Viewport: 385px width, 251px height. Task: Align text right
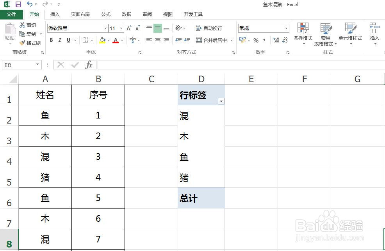click(x=166, y=40)
